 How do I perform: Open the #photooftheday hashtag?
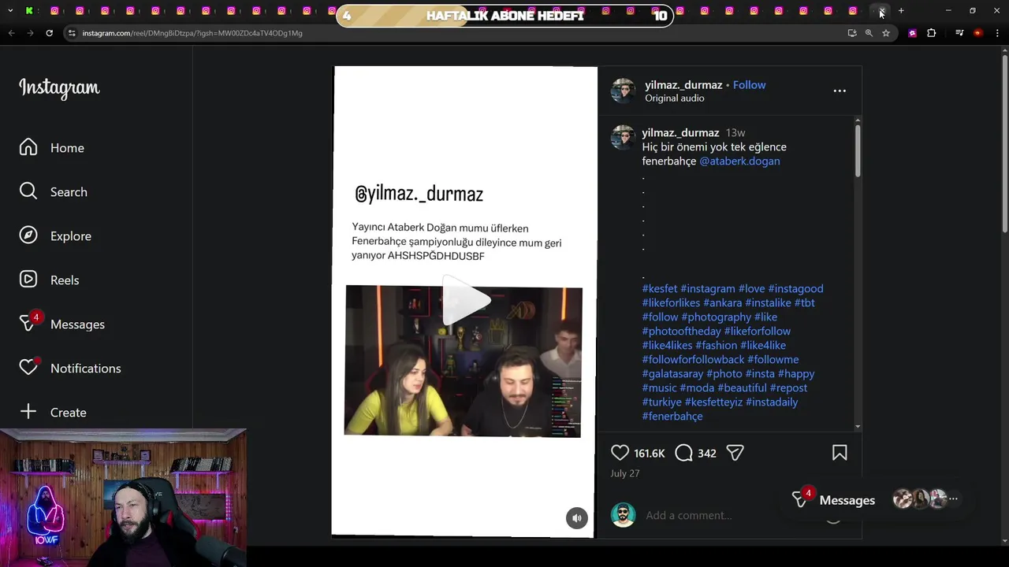coord(681,331)
